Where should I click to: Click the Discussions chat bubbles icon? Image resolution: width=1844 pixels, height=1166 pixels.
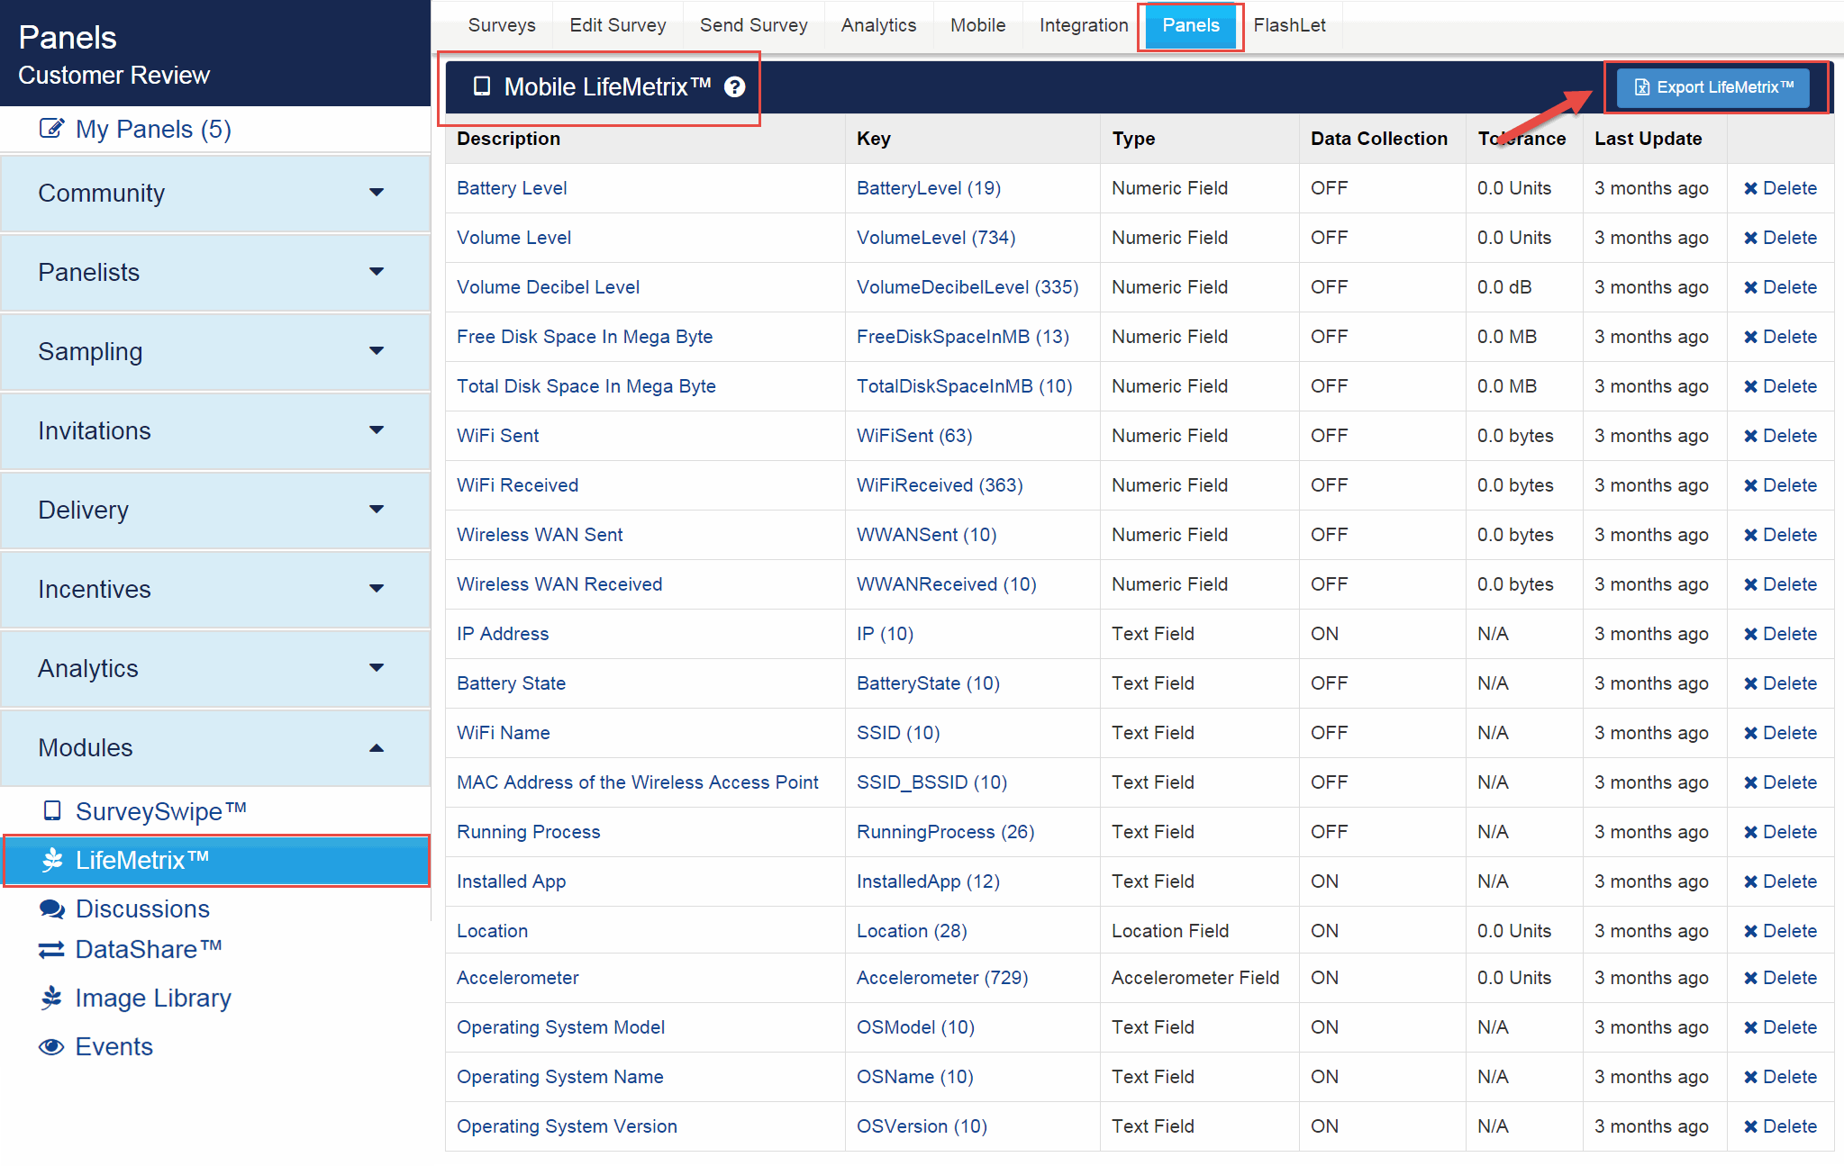51,909
